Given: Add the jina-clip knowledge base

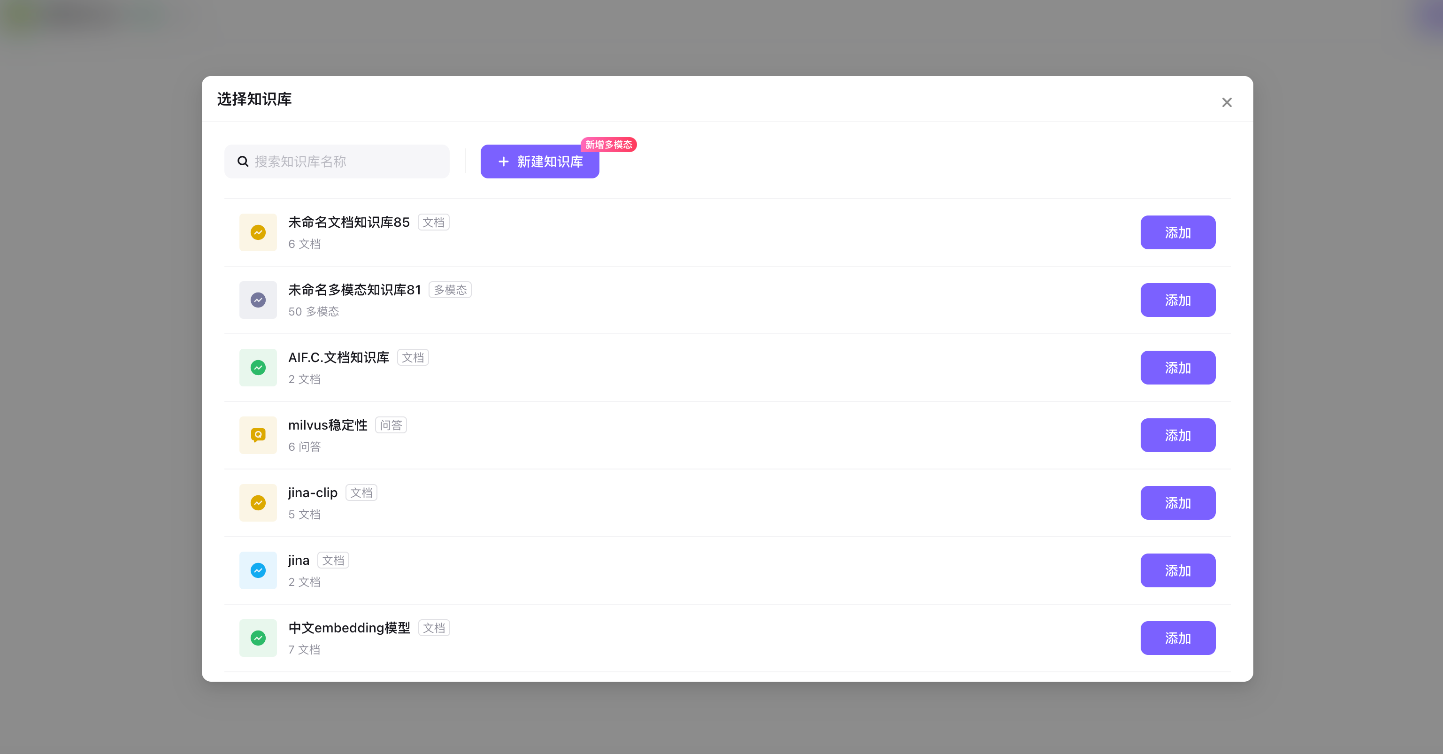Looking at the screenshot, I should click(1177, 503).
